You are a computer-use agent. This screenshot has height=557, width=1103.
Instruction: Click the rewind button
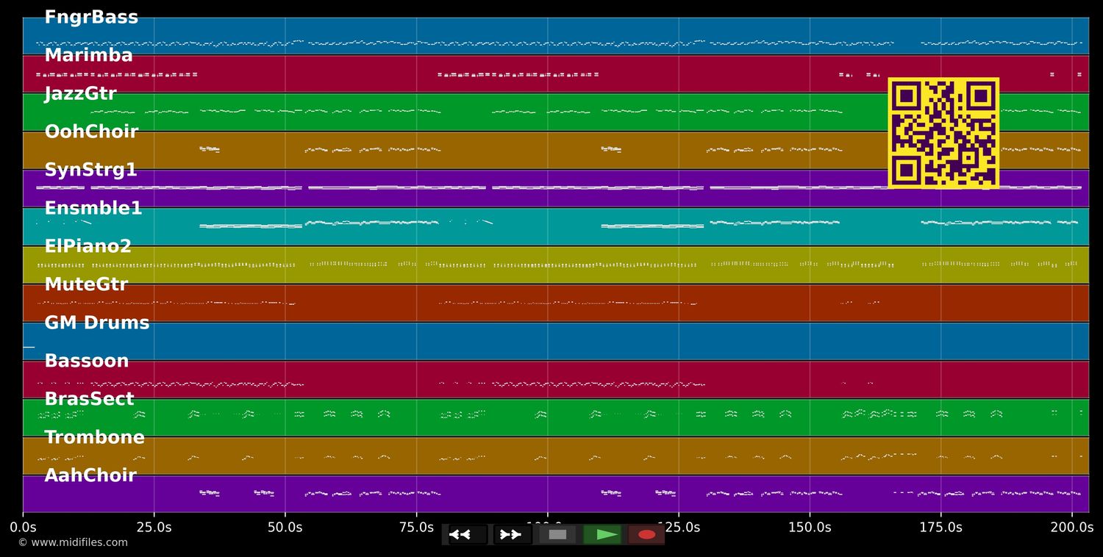tap(467, 534)
